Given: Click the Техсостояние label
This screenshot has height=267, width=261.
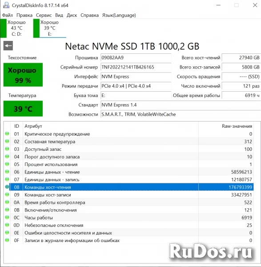Looking at the screenshot, I should pyautogui.click(x=22, y=58).
